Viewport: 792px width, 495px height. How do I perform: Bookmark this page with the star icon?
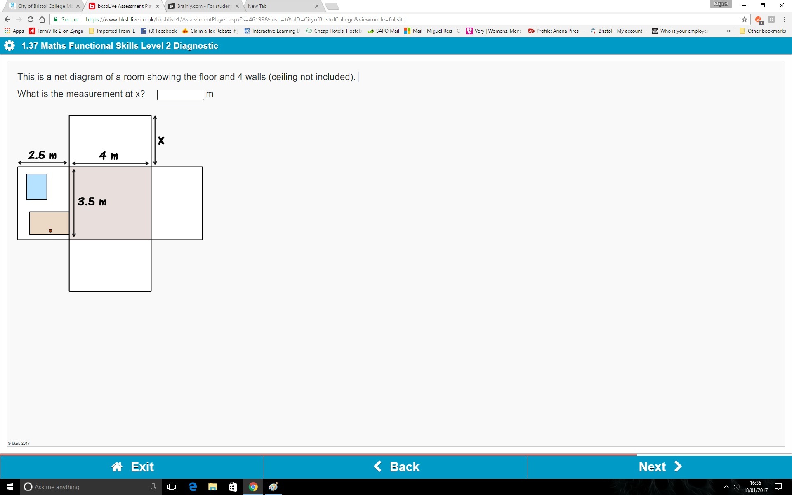point(745,19)
